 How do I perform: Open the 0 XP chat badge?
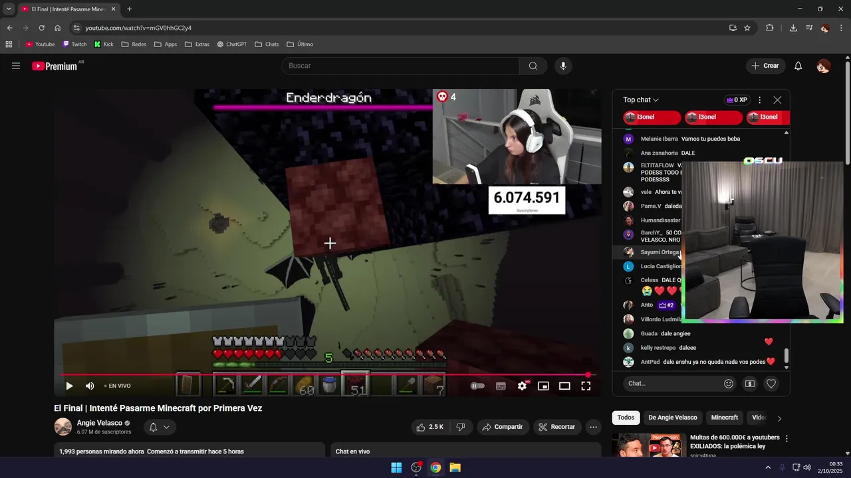(x=737, y=100)
